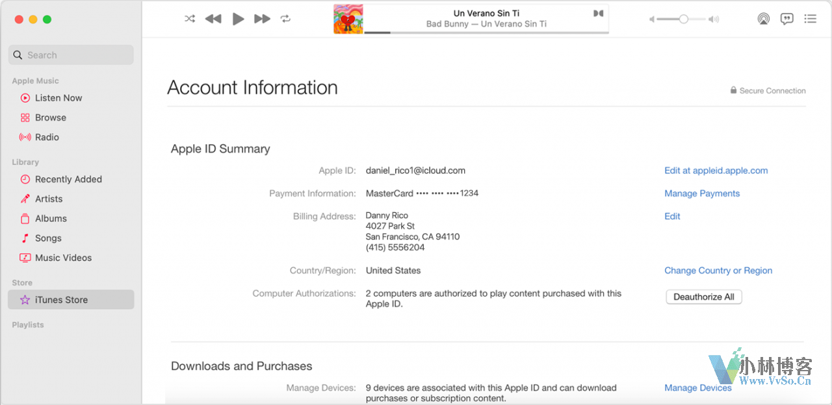Click the 4027 Park St address line
This screenshot has width=832, height=405.
[390, 226]
